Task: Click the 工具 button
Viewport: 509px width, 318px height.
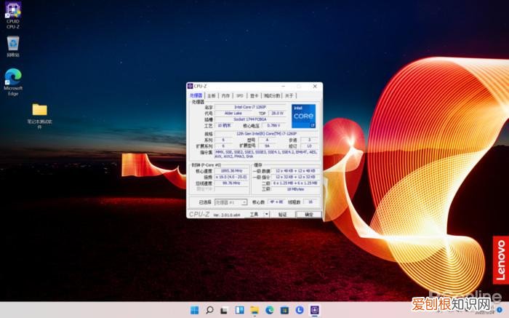Action: [254, 215]
